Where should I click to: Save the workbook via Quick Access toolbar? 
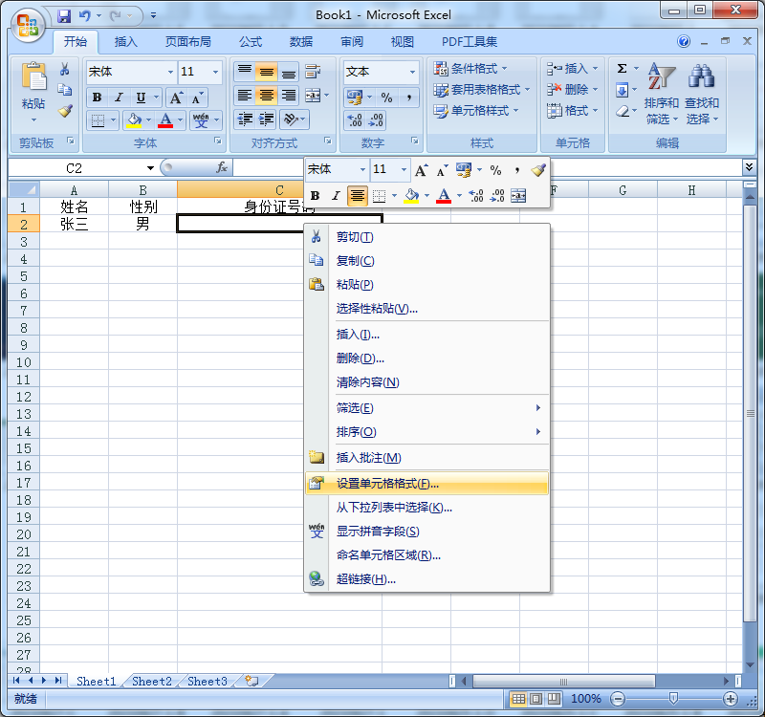pyautogui.click(x=64, y=16)
